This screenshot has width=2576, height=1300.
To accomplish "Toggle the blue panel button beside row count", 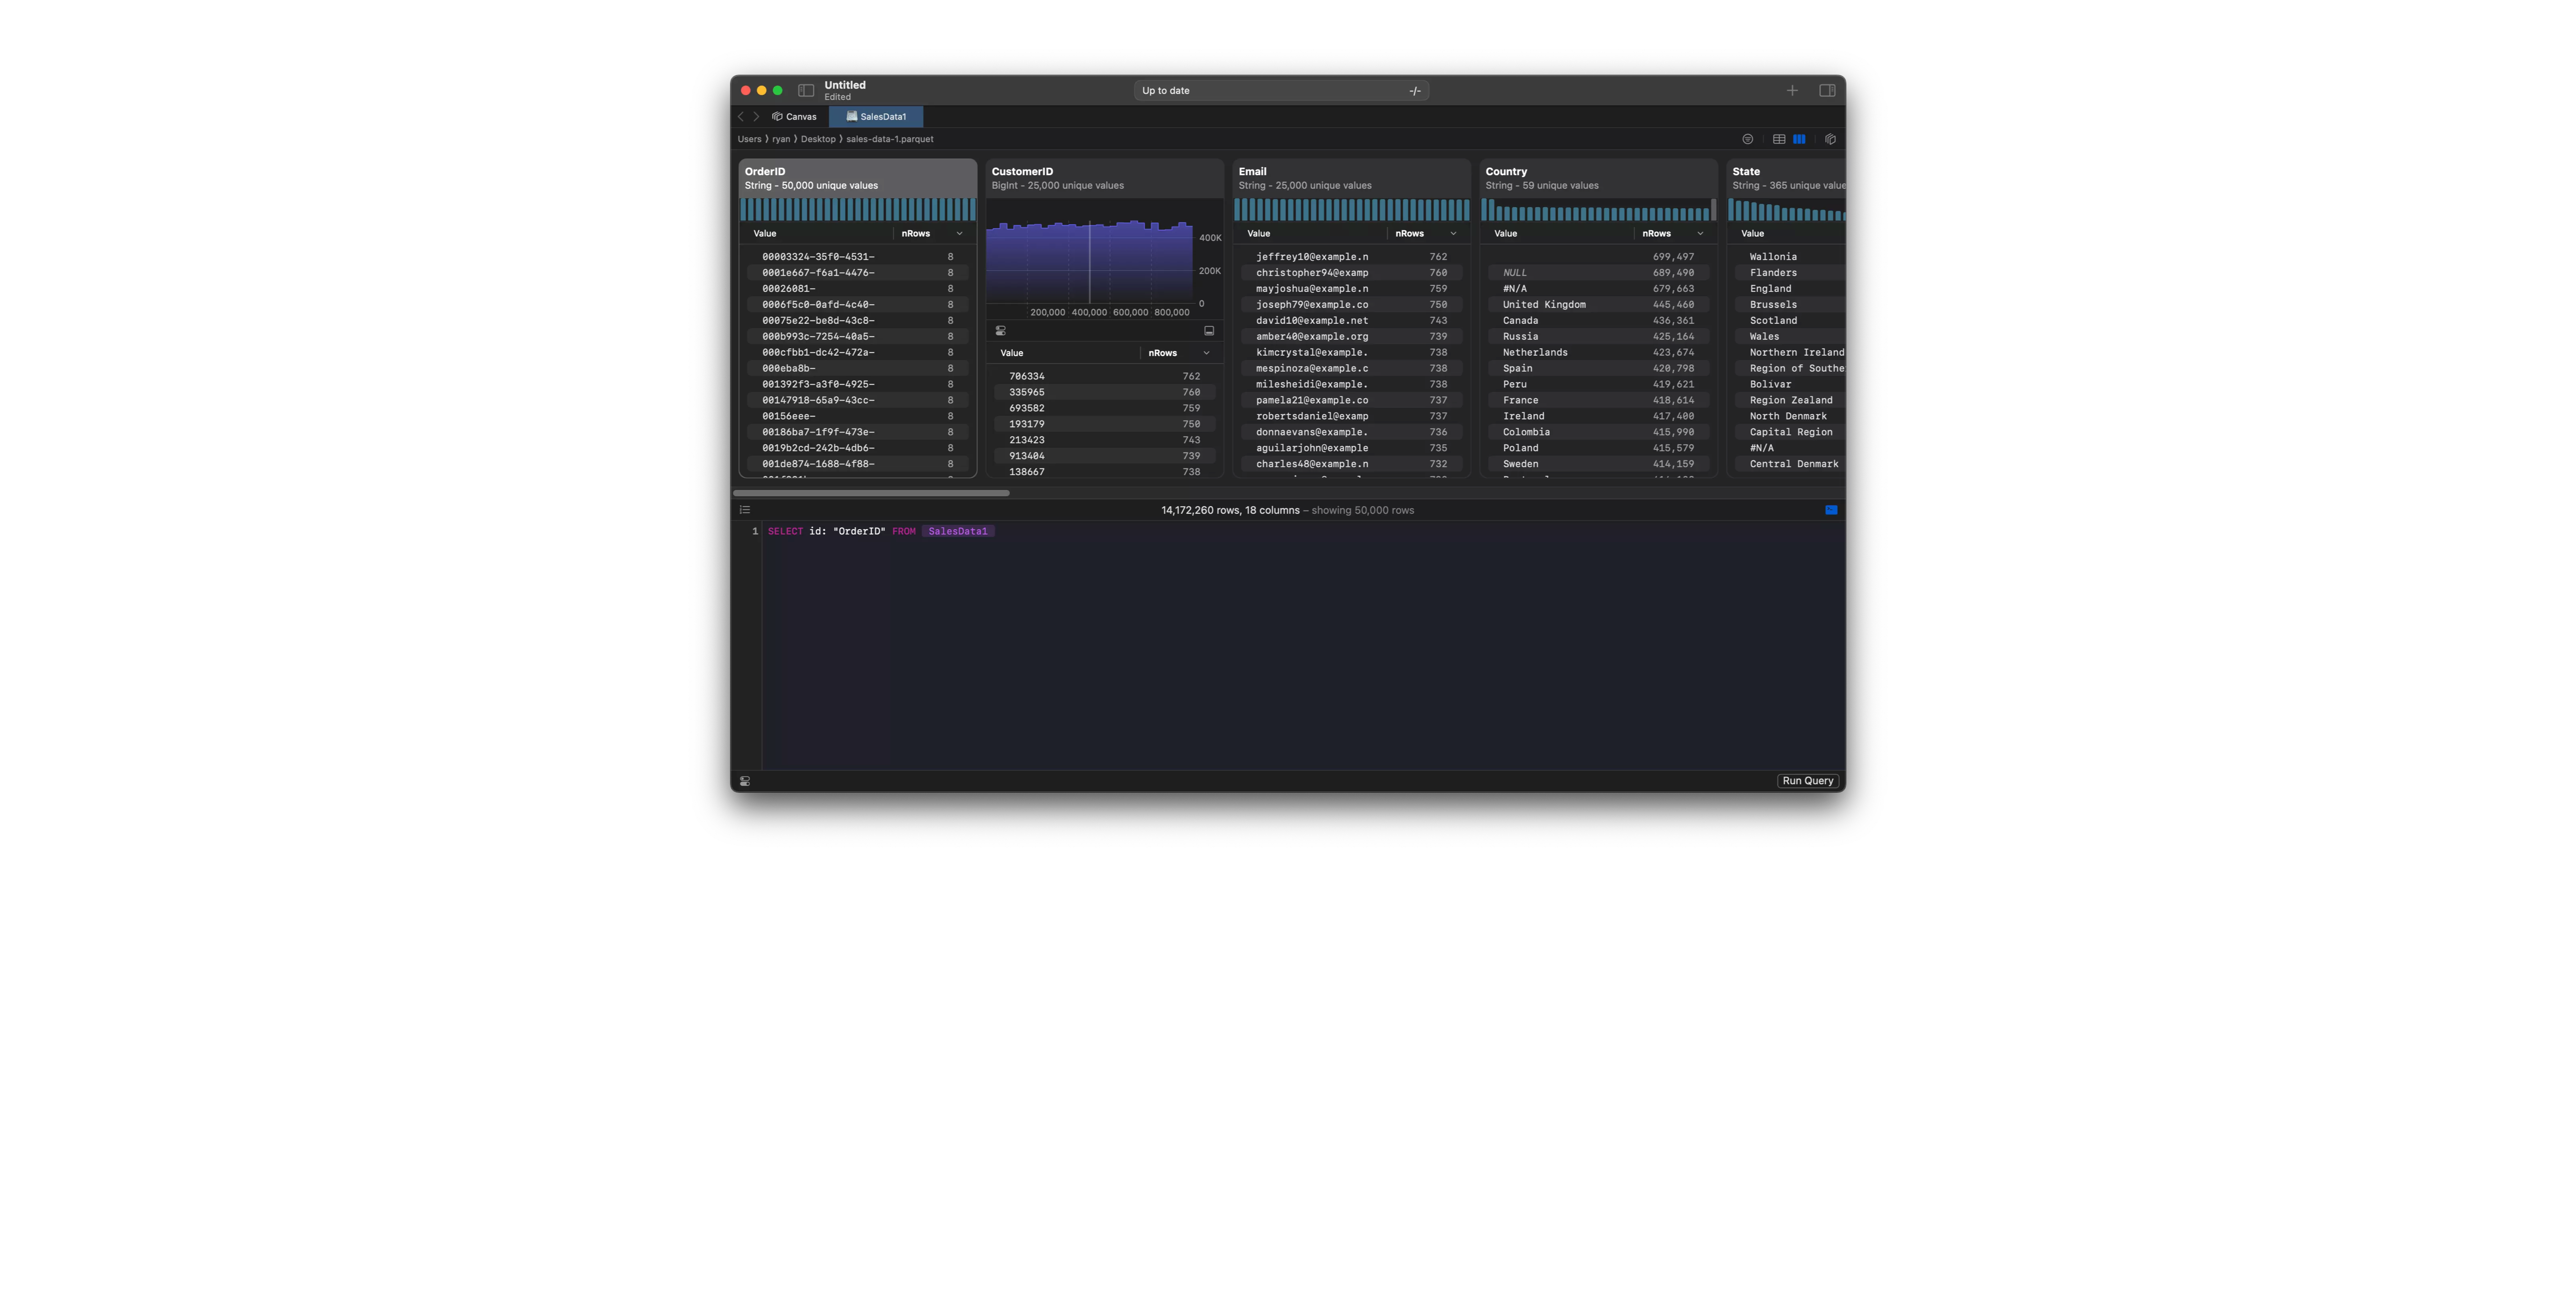I will pos(1831,510).
